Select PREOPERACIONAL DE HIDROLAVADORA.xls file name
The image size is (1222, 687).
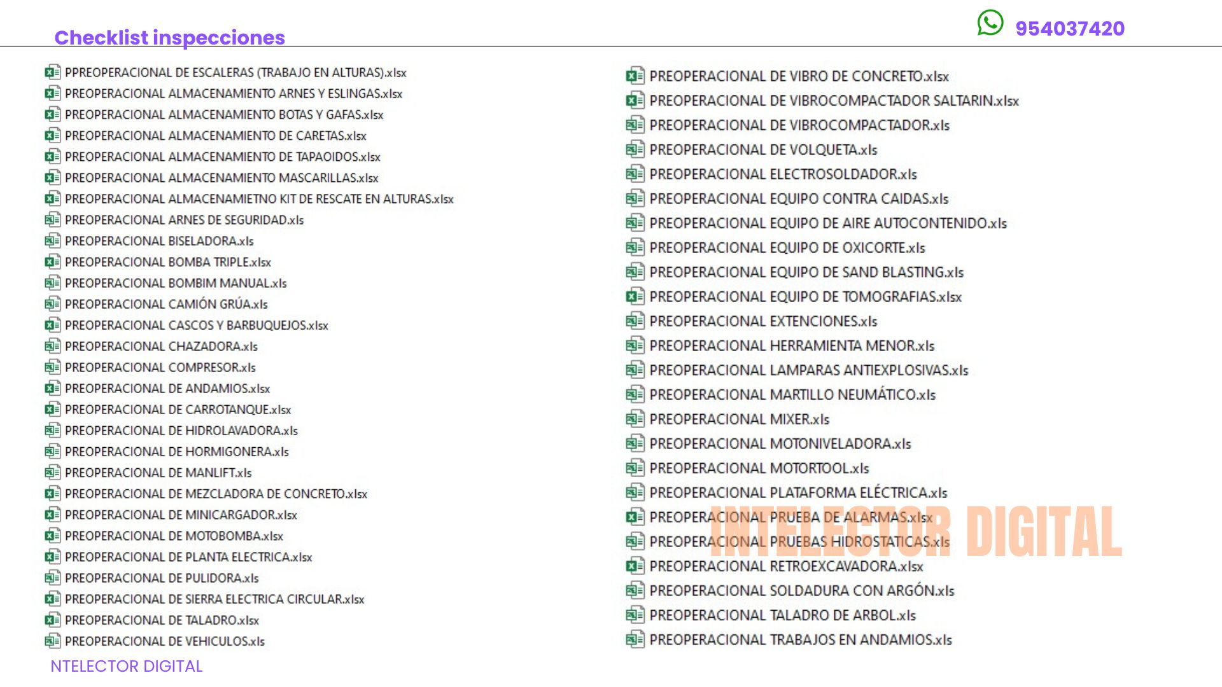tap(181, 431)
